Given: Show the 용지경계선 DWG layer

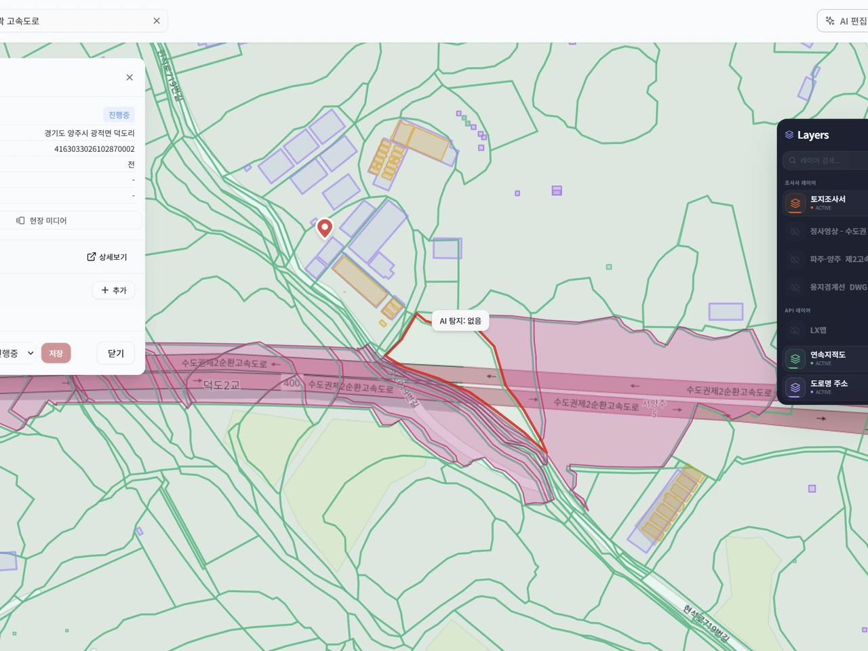Looking at the screenshot, I should (795, 287).
